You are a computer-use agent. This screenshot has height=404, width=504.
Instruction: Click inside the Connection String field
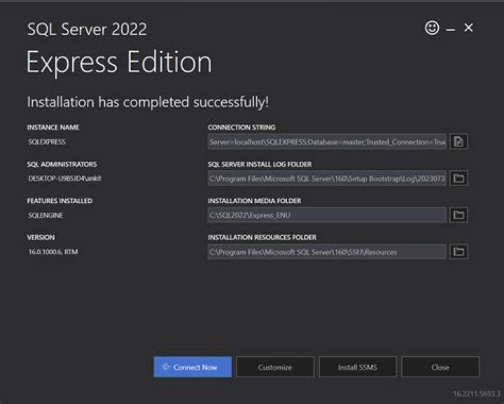(326, 141)
